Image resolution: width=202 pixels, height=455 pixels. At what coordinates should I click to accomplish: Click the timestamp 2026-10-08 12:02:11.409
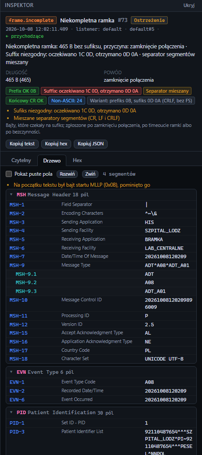(37, 29)
